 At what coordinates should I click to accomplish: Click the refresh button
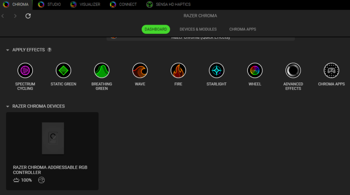pos(28,16)
